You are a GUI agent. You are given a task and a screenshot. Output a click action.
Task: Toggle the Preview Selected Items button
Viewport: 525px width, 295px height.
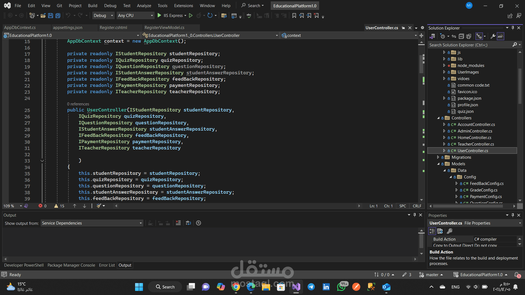500,36
